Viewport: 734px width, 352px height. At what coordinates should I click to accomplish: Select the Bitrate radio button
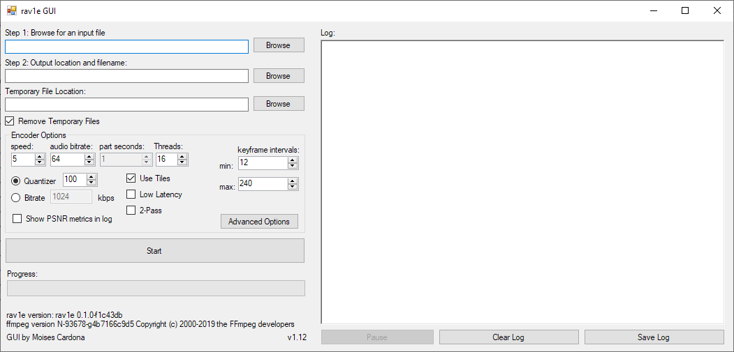[x=16, y=198]
